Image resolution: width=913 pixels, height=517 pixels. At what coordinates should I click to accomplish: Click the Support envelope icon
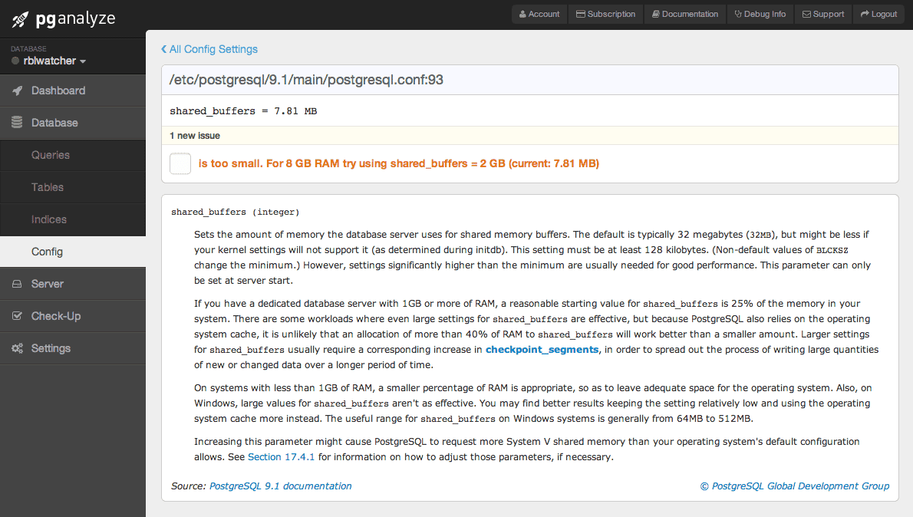coord(806,14)
